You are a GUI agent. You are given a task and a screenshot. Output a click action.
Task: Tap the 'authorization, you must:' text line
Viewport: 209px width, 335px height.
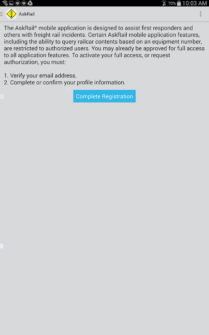[x=35, y=62]
